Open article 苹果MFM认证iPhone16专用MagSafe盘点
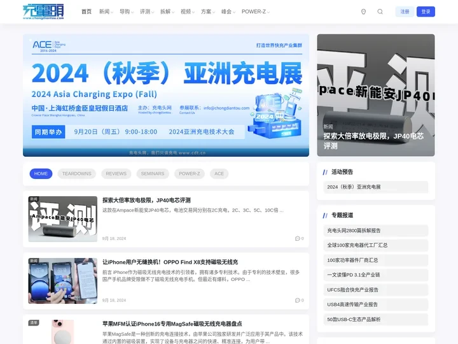 pos(172,324)
